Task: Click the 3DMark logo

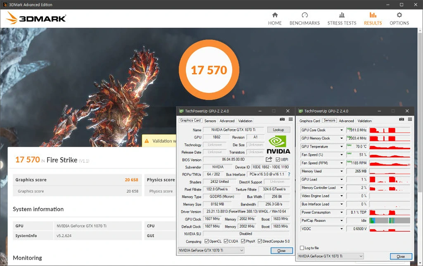Action: [36, 18]
